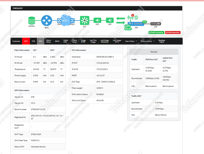
Task: Expand the History Action dropdown
Action: point(147,41)
